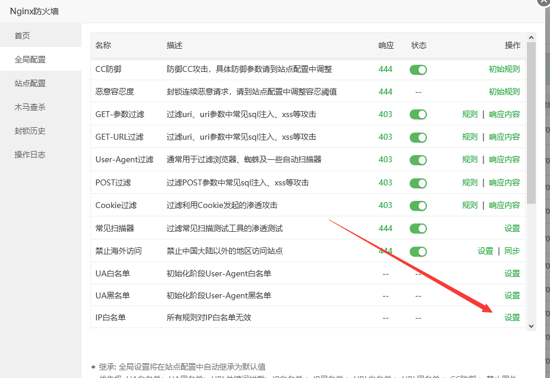Click the 状态 column header
The height and width of the screenshot is (378, 550).
pos(419,45)
